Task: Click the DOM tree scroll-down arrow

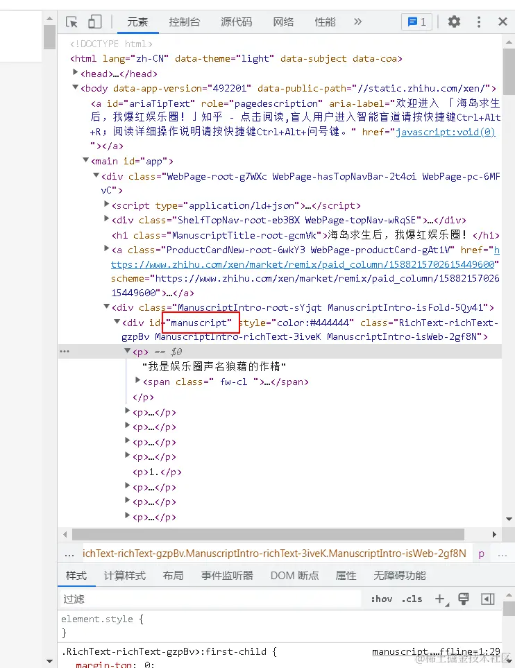Action: coord(509,519)
